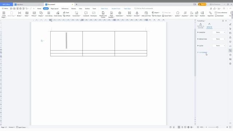The image size is (233, 131).
Task: Close the Formatting panel
Action: point(226,21)
